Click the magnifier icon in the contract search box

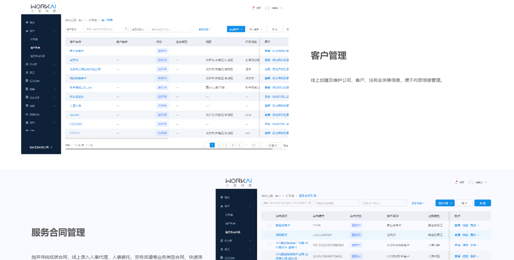(310, 203)
